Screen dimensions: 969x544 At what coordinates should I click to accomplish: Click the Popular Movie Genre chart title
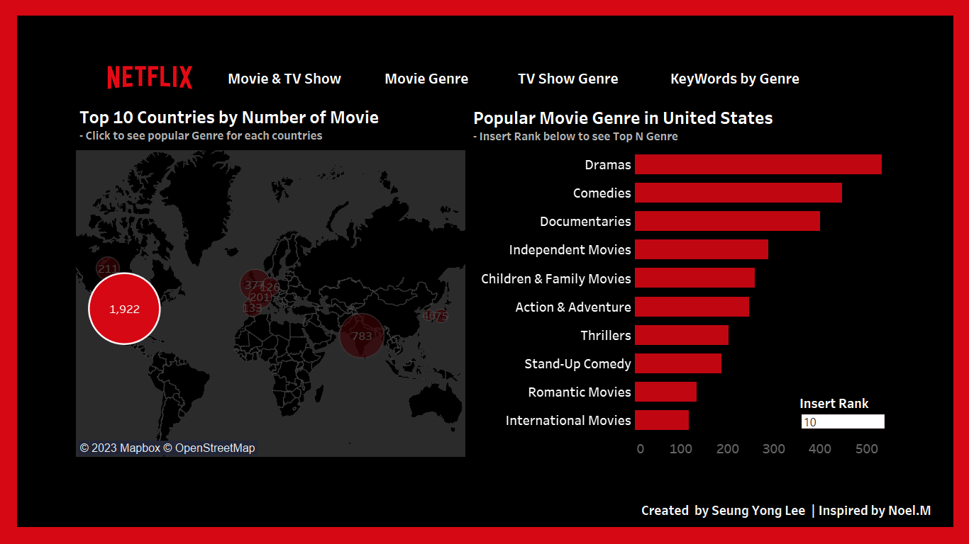click(x=623, y=118)
